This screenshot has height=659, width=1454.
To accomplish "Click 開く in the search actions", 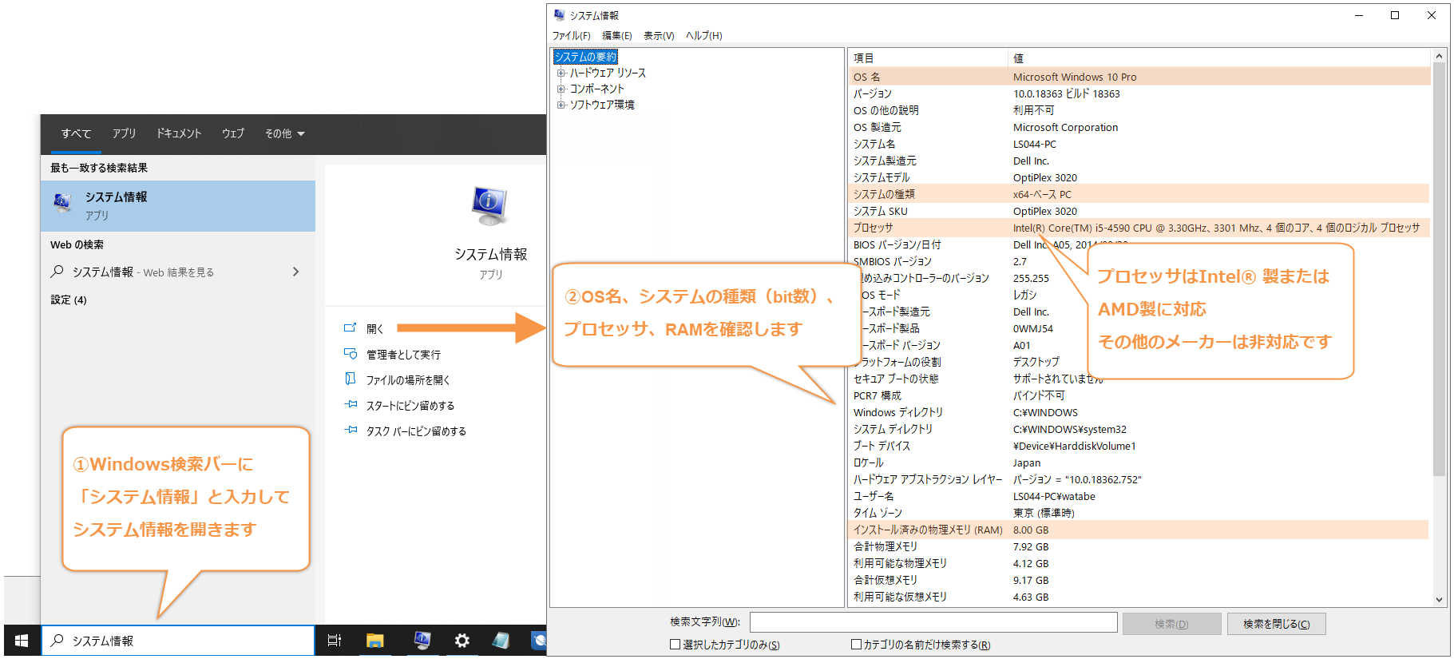I will coord(375,328).
